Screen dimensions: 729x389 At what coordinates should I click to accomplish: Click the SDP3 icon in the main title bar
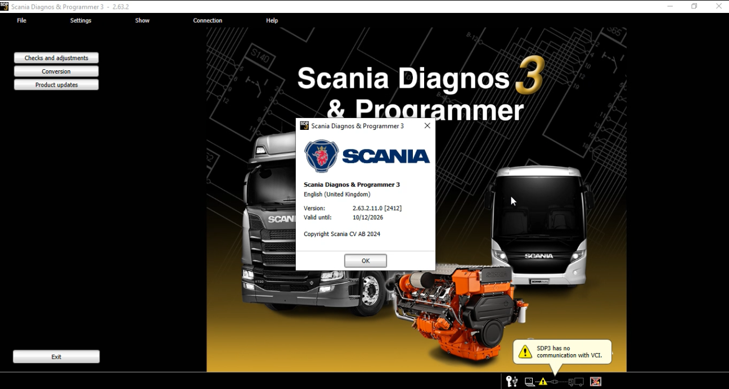point(4,6)
